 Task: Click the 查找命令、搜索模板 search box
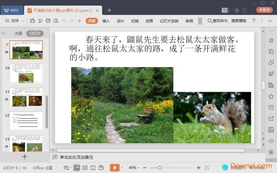tap(227, 21)
